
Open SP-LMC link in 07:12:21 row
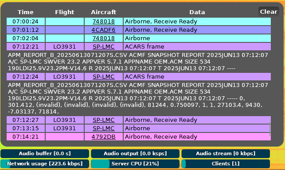pyautogui.click(x=103, y=47)
